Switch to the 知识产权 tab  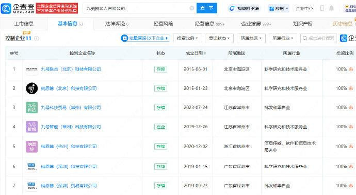point(303,24)
